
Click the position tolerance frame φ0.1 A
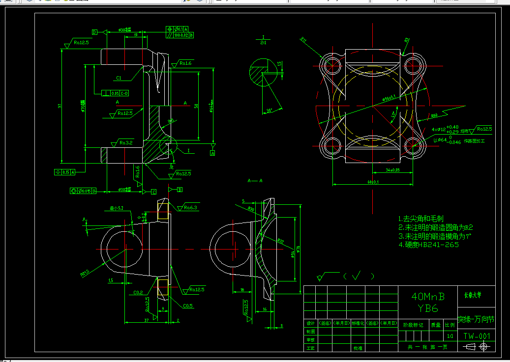point(177,29)
